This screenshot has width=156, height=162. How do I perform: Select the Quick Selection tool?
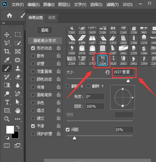(17, 43)
